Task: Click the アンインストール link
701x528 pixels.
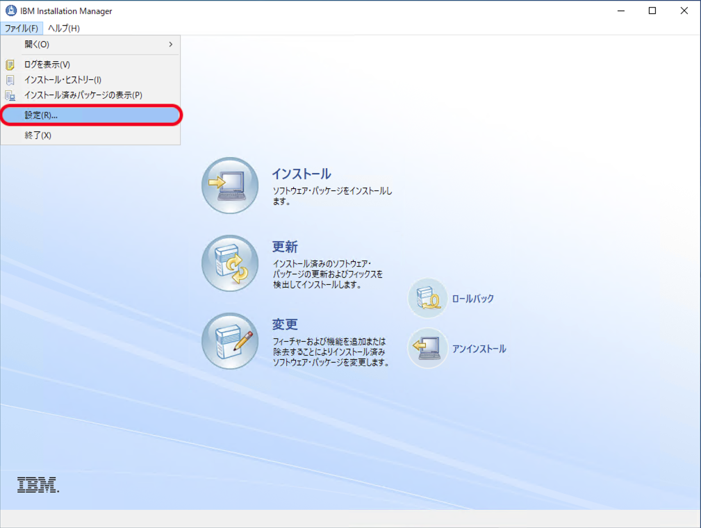Action: (x=479, y=349)
